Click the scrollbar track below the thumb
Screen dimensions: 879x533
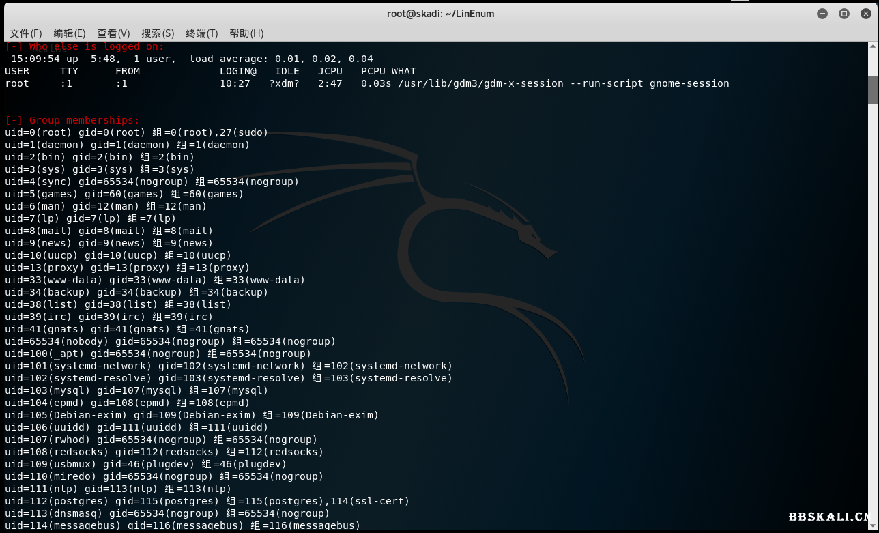coord(873,307)
